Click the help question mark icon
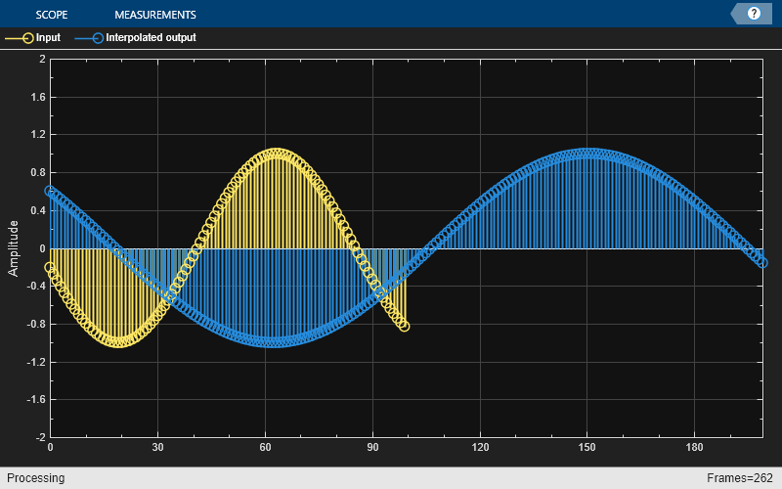Viewport: 782px width, 489px height. coord(754,14)
